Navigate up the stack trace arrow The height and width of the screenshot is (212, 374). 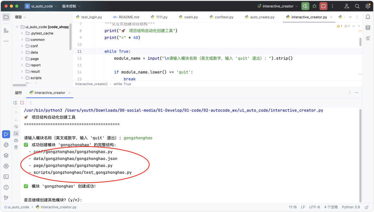(x=16, y=113)
